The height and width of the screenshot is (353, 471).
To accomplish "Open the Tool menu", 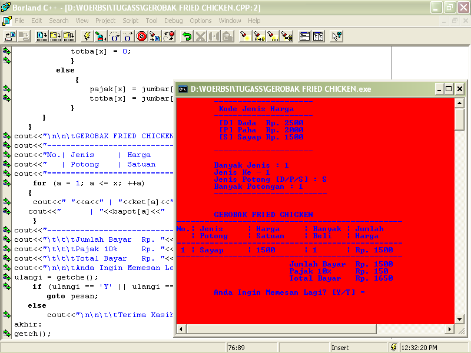I will [x=152, y=21].
